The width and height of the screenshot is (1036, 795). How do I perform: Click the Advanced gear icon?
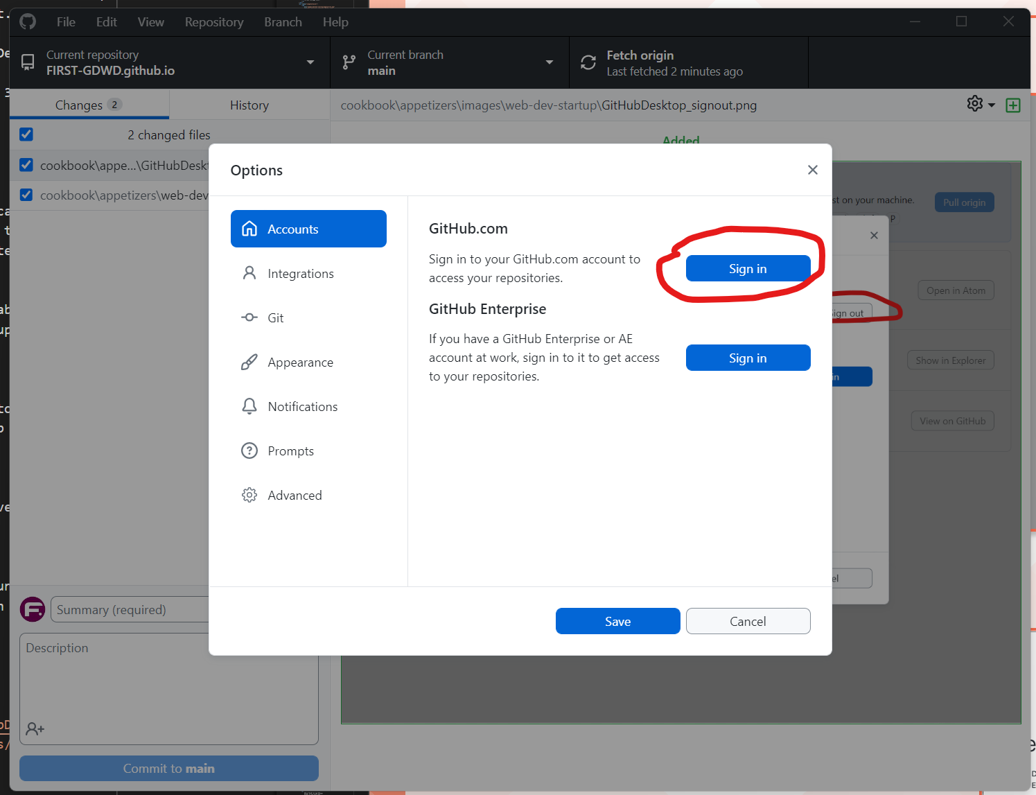(249, 495)
